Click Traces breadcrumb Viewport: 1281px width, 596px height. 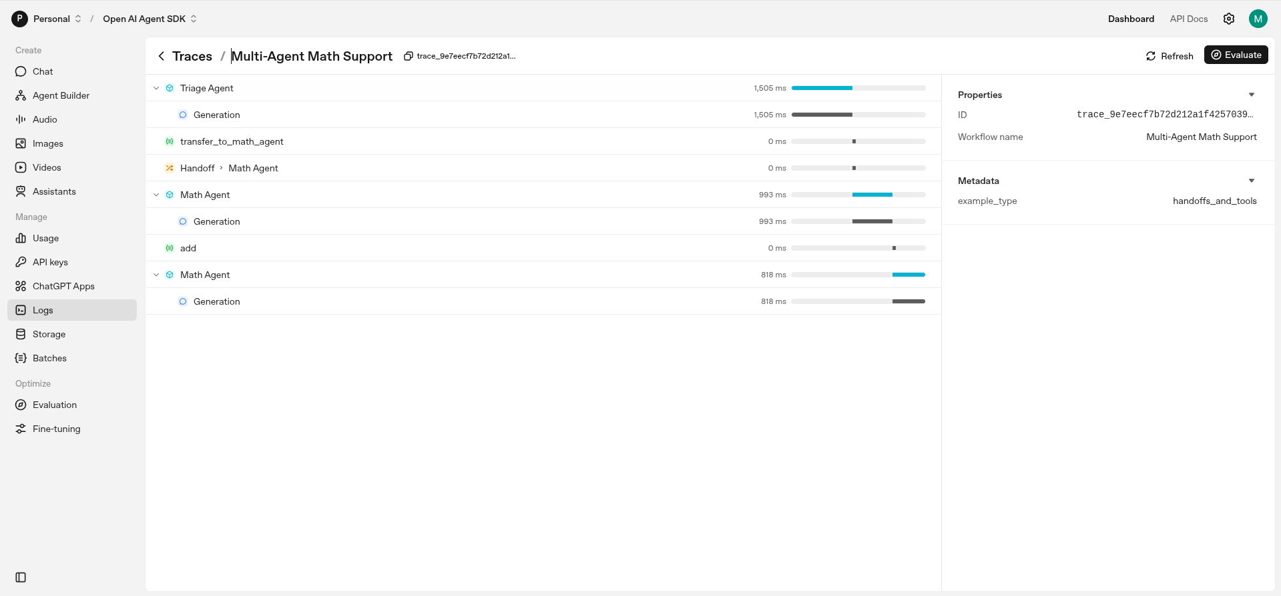click(192, 56)
